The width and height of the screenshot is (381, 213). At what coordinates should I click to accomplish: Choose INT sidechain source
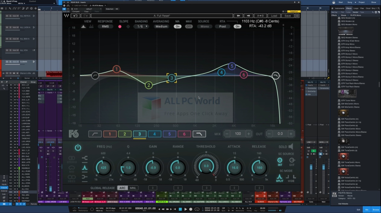click(280, 162)
